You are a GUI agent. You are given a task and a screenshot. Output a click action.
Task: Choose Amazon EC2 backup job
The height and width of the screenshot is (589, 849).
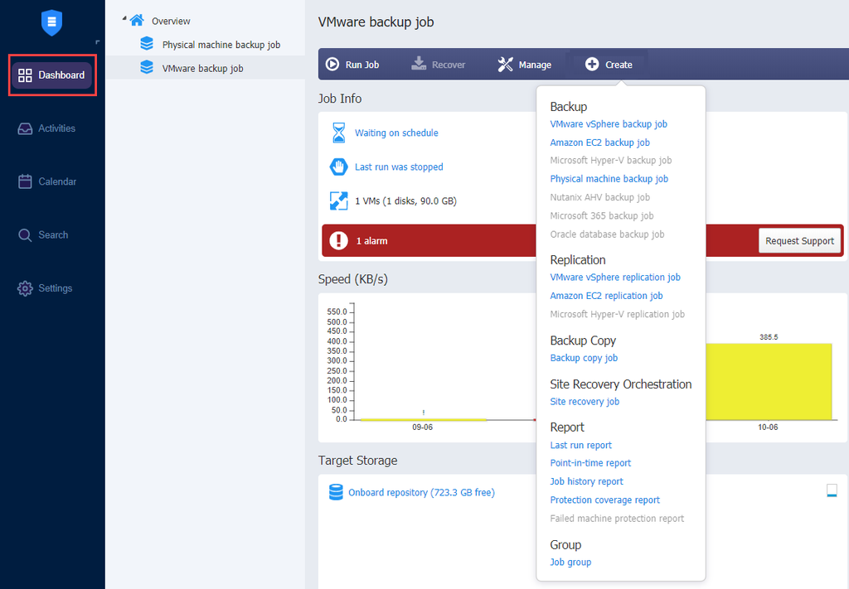(x=599, y=142)
